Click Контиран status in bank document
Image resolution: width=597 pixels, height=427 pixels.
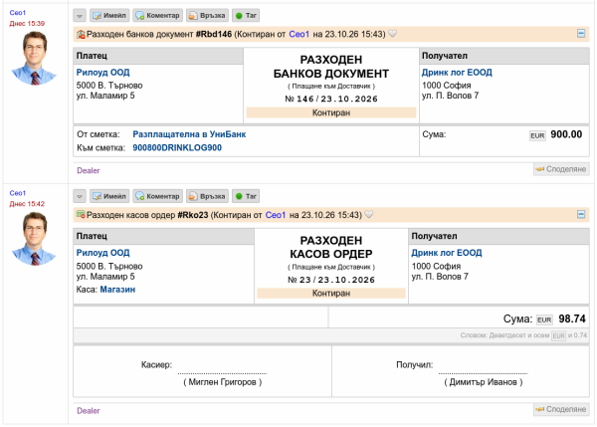click(331, 112)
